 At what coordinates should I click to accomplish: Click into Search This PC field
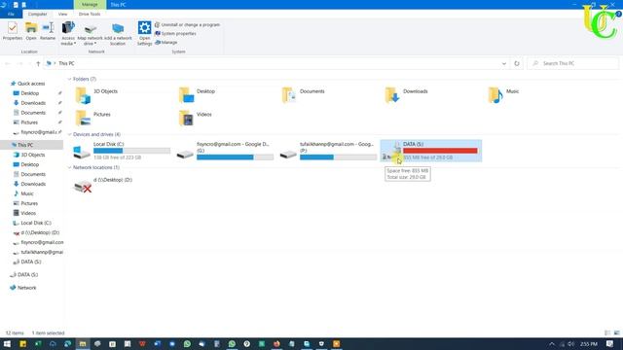(x=573, y=63)
